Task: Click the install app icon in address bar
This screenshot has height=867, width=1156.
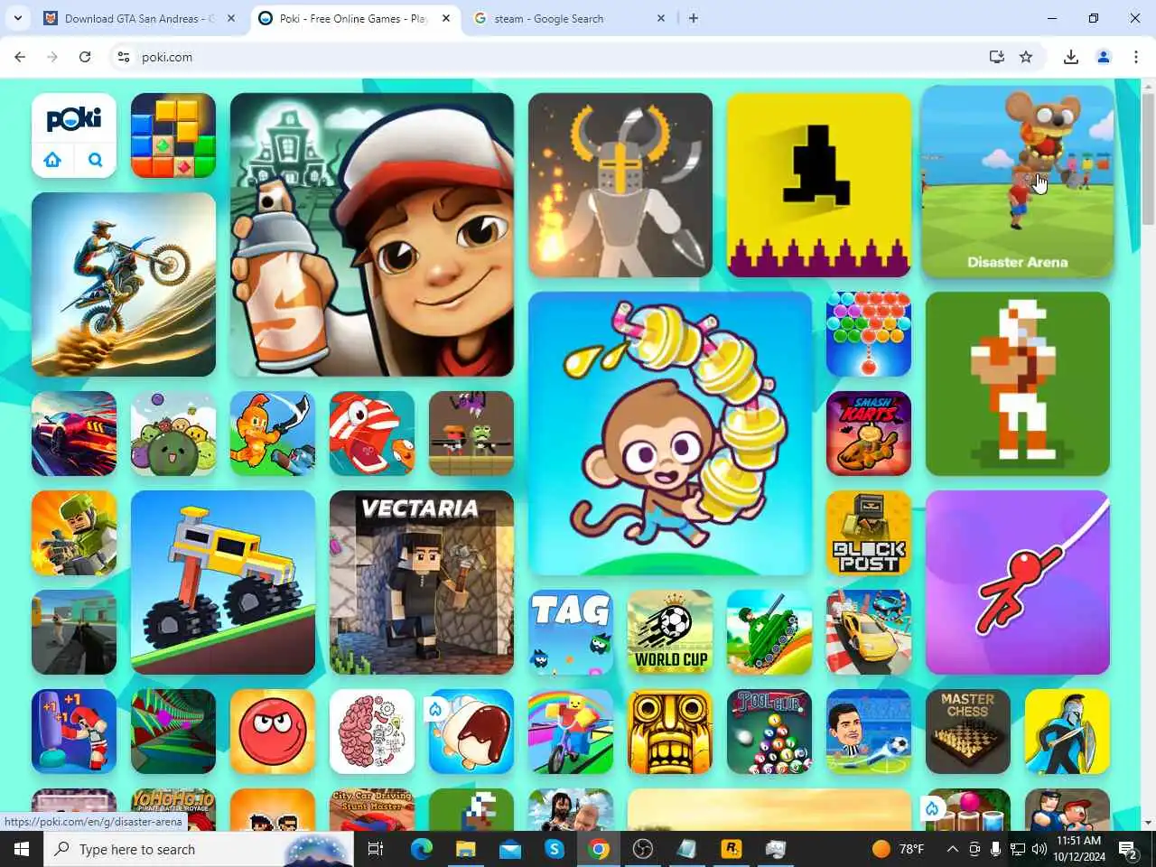Action: point(997,57)
